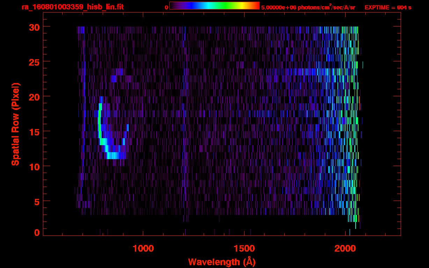Image resolution: width=429 pixels, height=268 pixels.
Task: Click the Wavelength (Å) axis title
Action: point(222,262)
